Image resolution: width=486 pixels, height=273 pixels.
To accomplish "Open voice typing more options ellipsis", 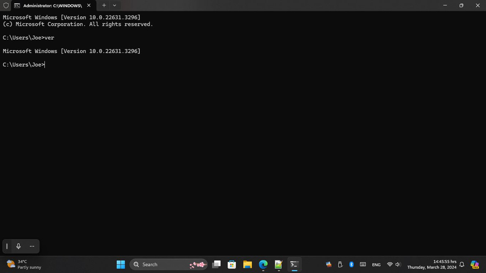I will pyautogui.click(x=32, y=246).
